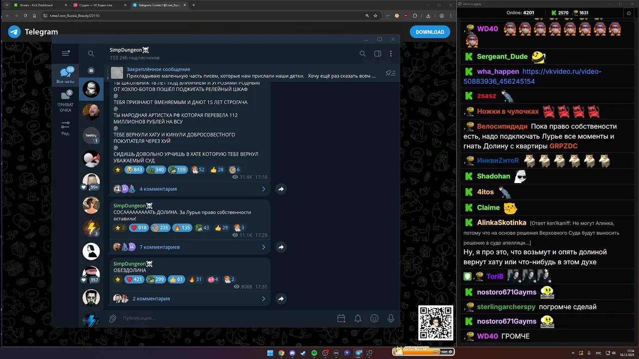639x359 pixels.
Task: Share the post with 4 комментария
Action: (x=281, y=189)
